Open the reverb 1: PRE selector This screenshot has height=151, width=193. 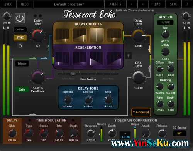[x=165, y=23]
